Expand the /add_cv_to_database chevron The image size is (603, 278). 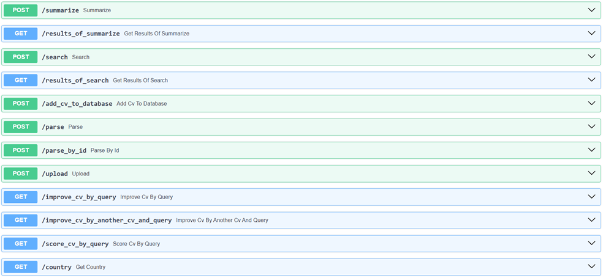[591, 103]
